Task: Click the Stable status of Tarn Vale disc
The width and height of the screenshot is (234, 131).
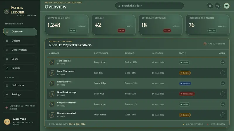Action: [184, 62]
